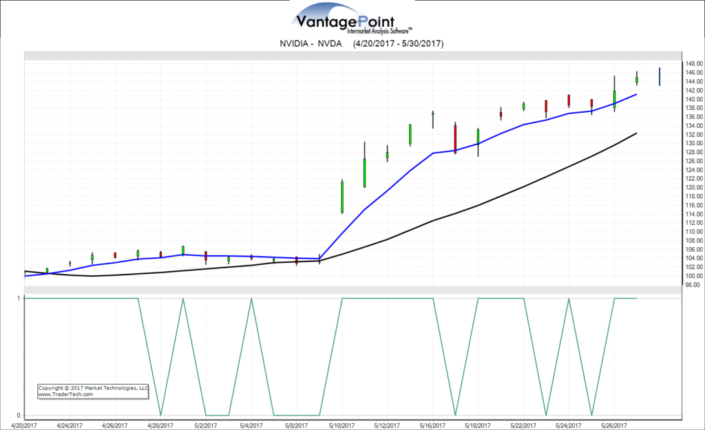The height and width of the screenshot is (430, 705).
Task: Click the 5/16/2017 date label
Action: pyautogui.click(x=433, y=425)
